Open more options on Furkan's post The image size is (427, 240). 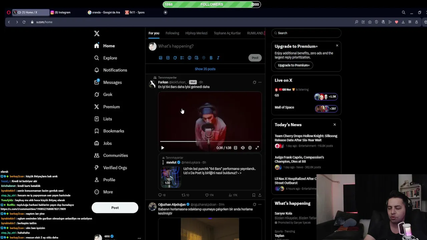[260, 82]
